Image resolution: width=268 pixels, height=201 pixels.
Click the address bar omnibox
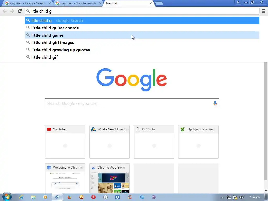click(142, 11)
